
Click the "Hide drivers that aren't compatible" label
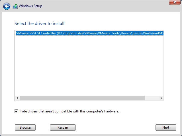coord(69,111)
